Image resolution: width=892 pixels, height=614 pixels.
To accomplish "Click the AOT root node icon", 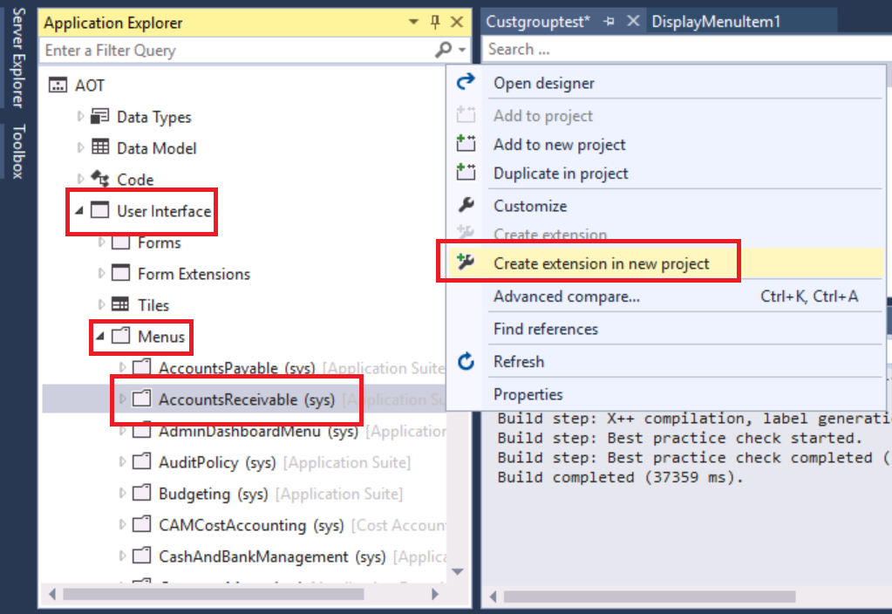I will click(58, 85).
